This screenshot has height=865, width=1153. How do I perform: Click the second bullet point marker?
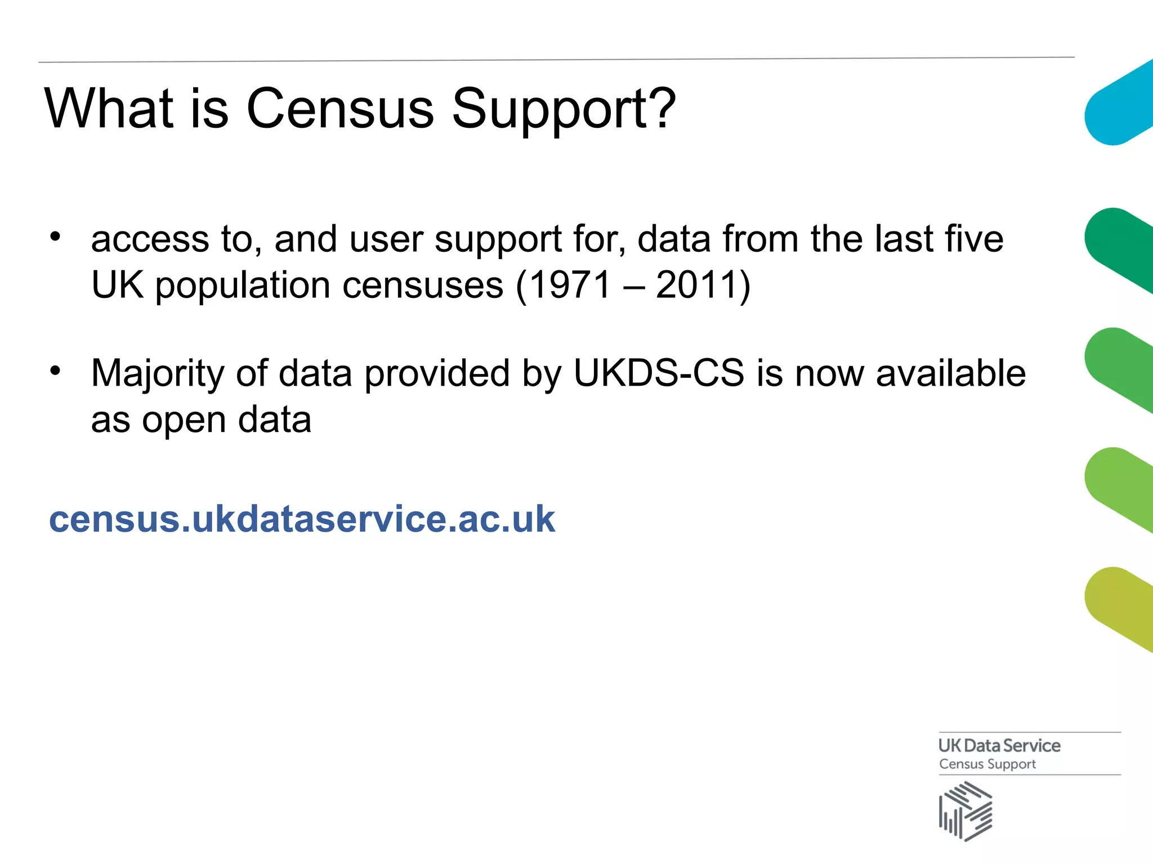pyautogui.click(x=55, y=371)
